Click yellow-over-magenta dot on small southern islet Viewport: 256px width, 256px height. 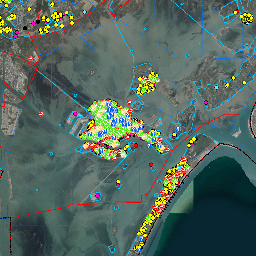pos(118,182)
